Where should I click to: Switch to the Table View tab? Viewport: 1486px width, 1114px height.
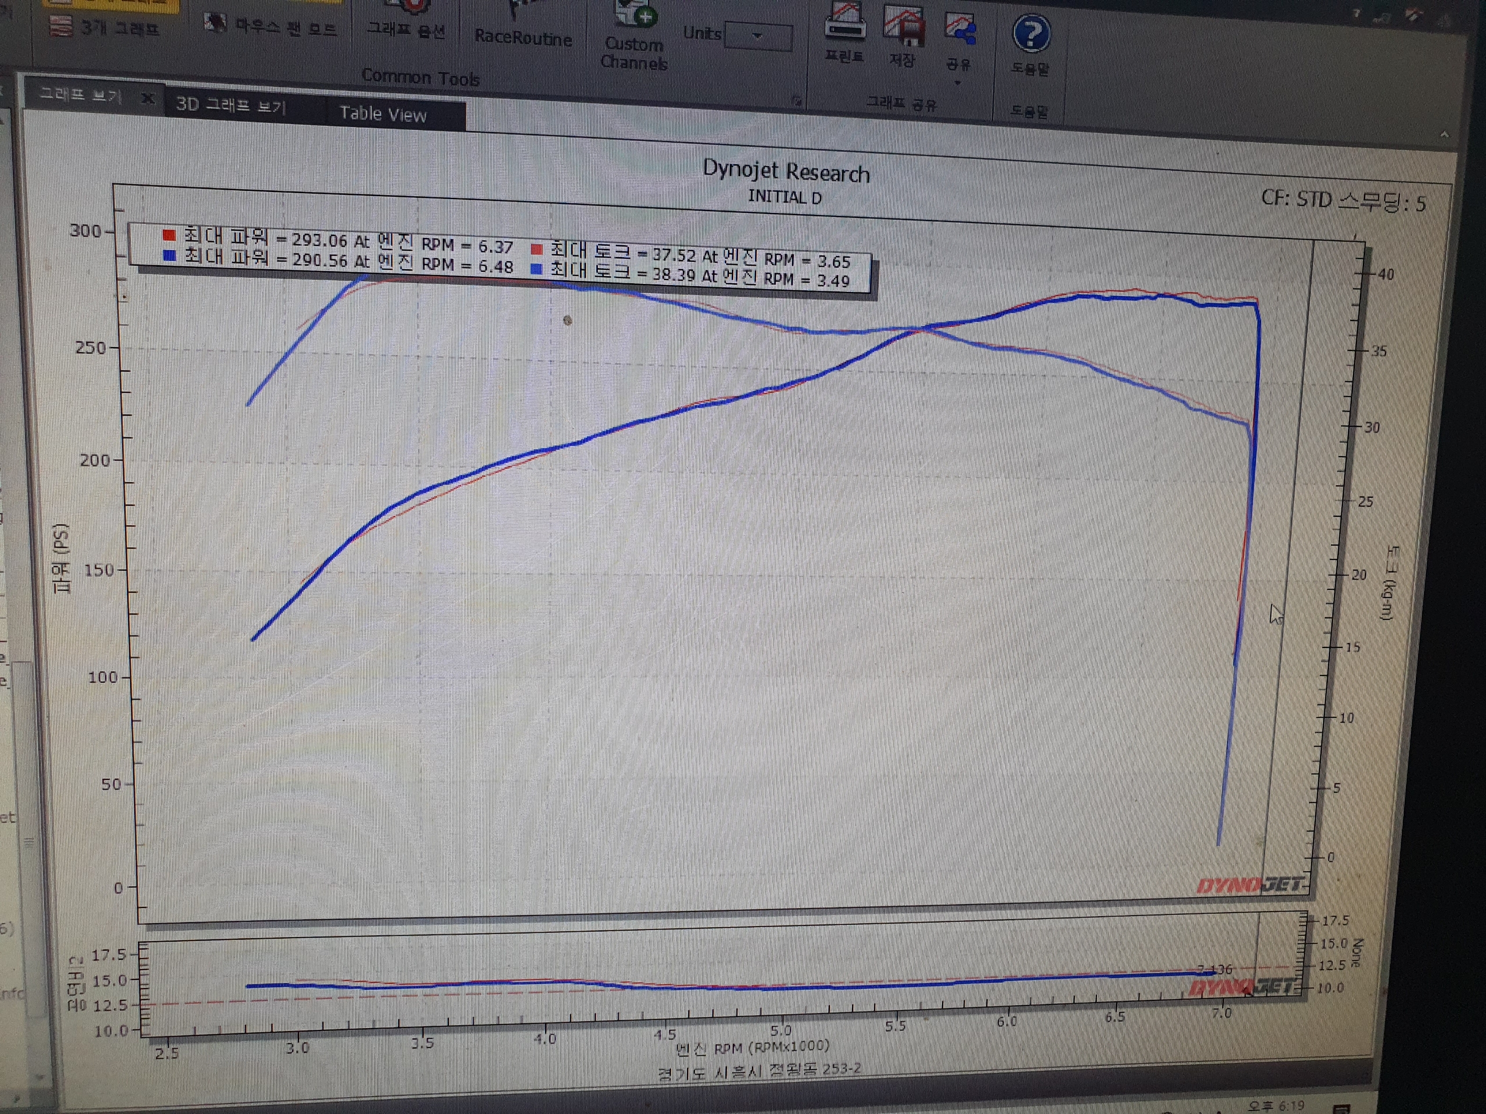[x=383, y=114]
